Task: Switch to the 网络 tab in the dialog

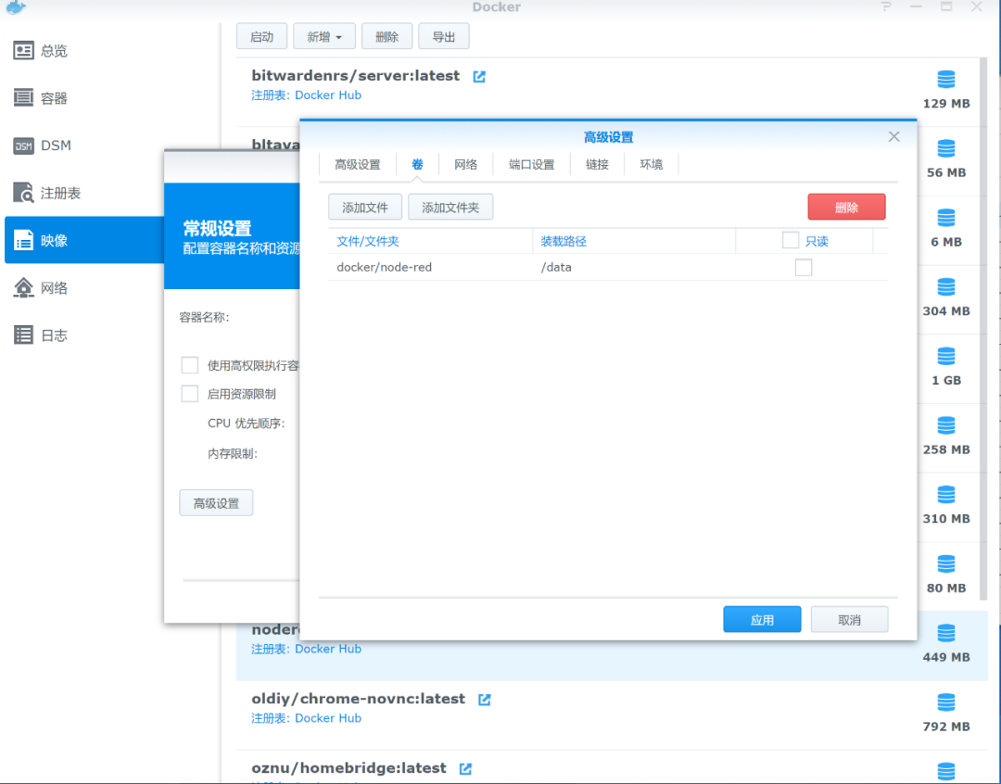Action: [x=466, y=165]
